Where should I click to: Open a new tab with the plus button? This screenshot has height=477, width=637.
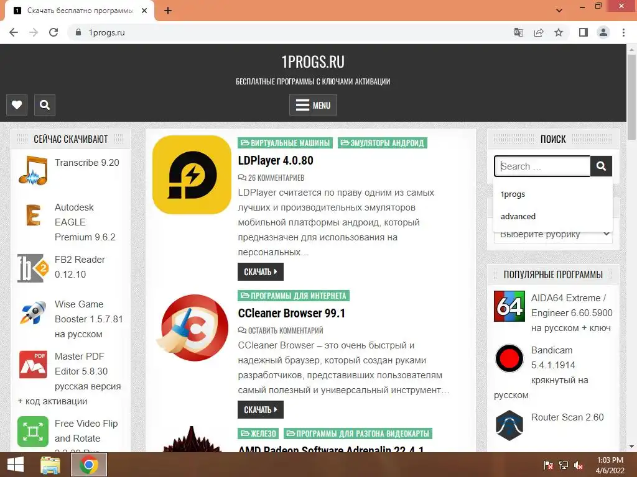(168, 11)
